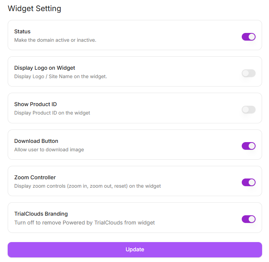Enable the Display Logo on Widget toggle

click(x=248, y=73)
